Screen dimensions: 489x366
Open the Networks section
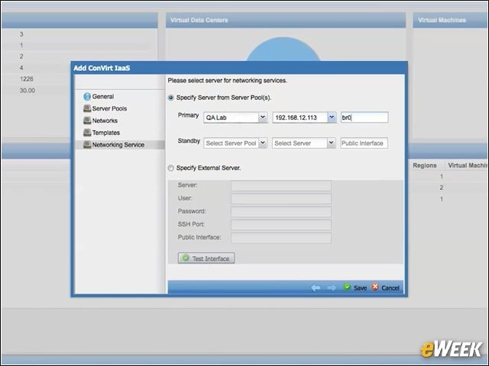point(105,120)
